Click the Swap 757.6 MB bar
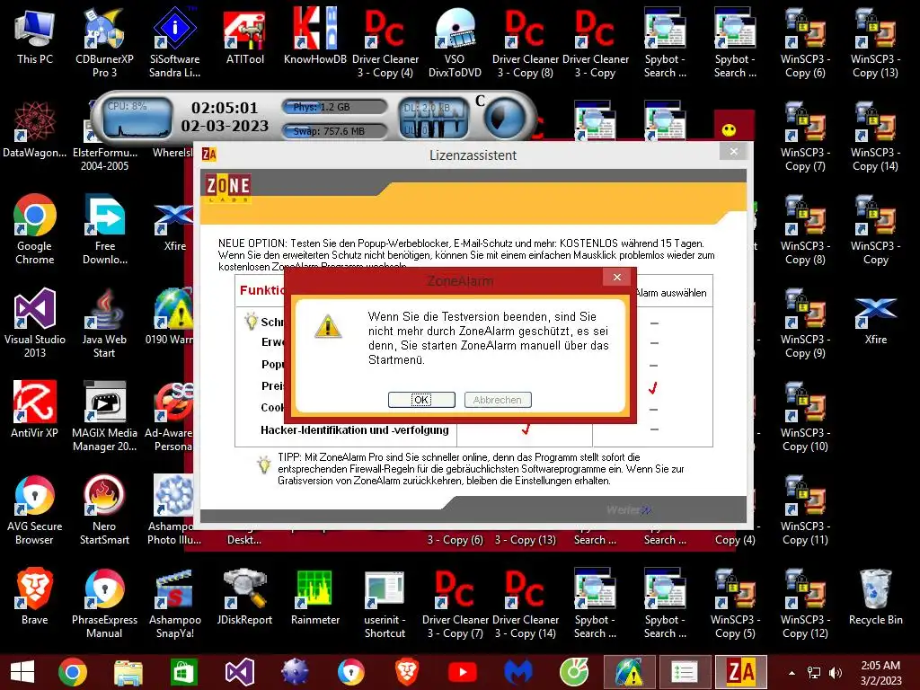 [335, 131]
